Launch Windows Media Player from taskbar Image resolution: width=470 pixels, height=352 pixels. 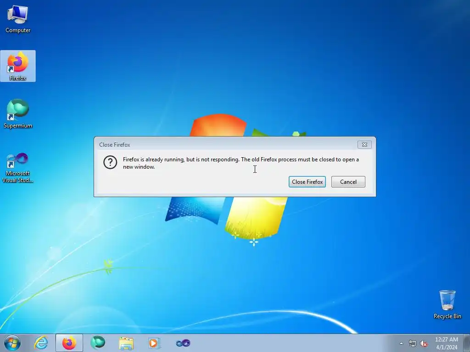click(x=154, y=343)
